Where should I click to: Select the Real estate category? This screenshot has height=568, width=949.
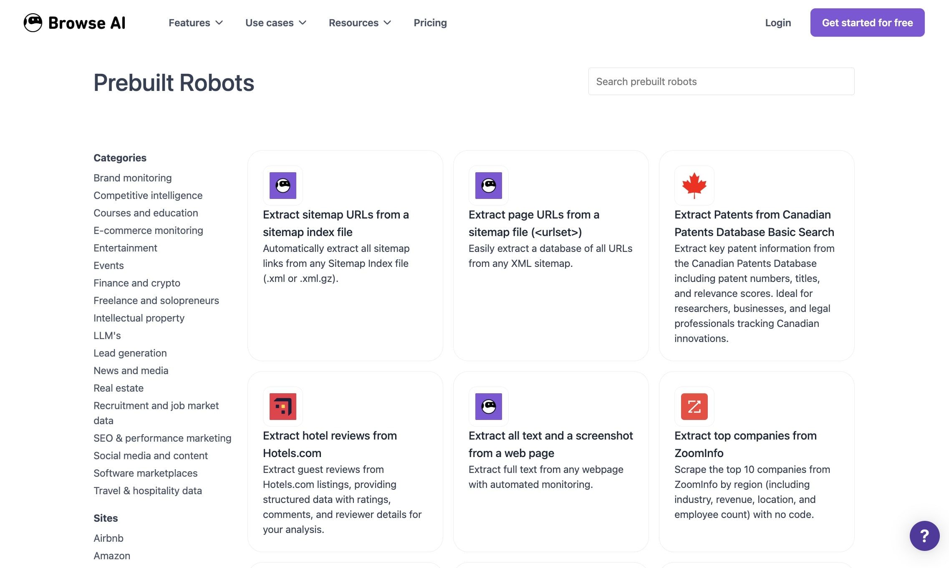tap(118, 388)
